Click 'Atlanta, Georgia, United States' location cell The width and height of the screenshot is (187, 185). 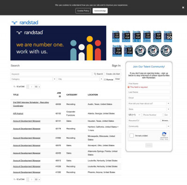(x=101, y=113)
